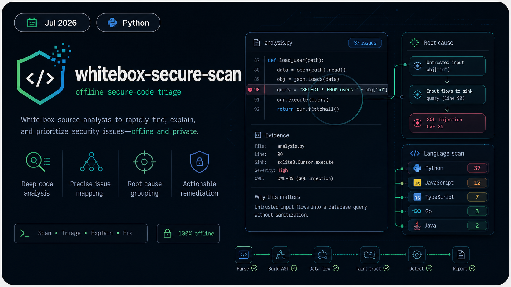Click the padlock icon beside 100% offline
The width and height of the screenshot is (511, 287).
tap(167, 233)
